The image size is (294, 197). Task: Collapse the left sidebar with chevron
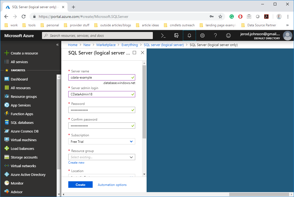pos(57,45)
